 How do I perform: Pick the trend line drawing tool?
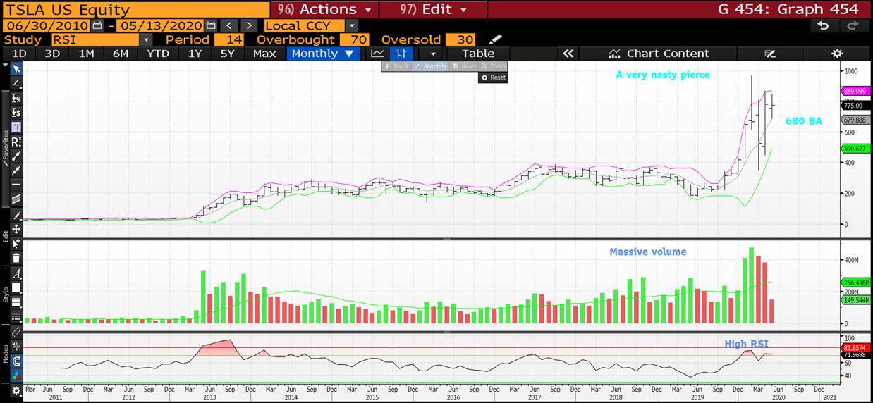pos(16,83)
